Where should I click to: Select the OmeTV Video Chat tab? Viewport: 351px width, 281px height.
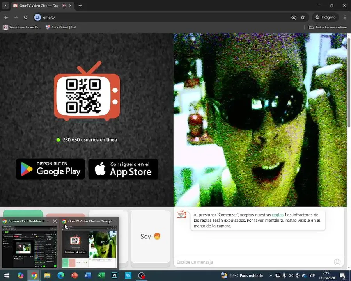click(x=39, y=5)
